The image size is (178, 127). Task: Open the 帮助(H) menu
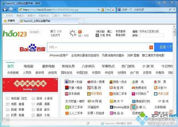pyautogui.click(x=67, y=16)
